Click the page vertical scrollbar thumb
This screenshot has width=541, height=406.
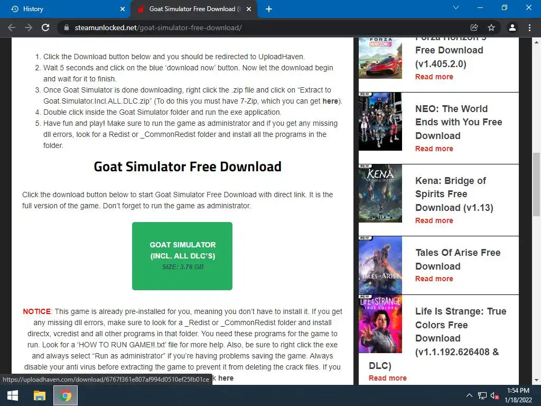536,184
